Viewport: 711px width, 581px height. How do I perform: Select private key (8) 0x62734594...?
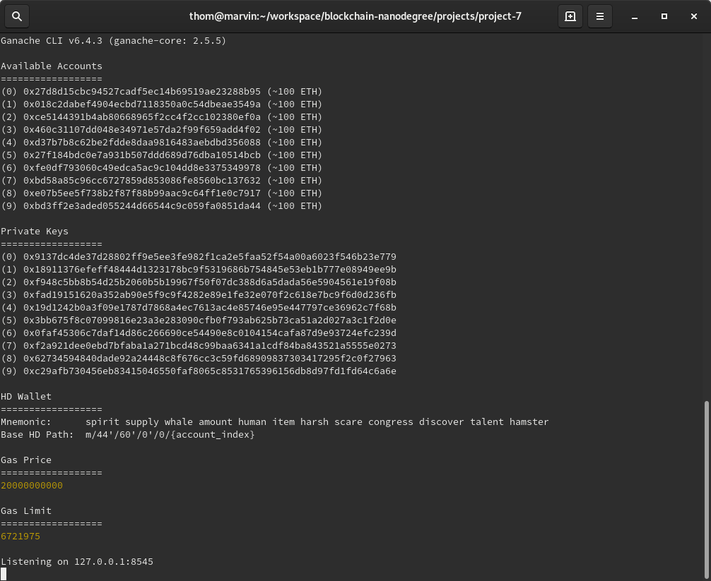click(x=209, y=358)
